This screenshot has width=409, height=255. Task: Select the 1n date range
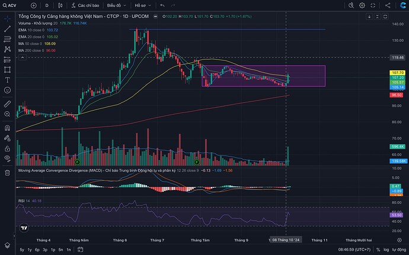click(x=69, y=250)
